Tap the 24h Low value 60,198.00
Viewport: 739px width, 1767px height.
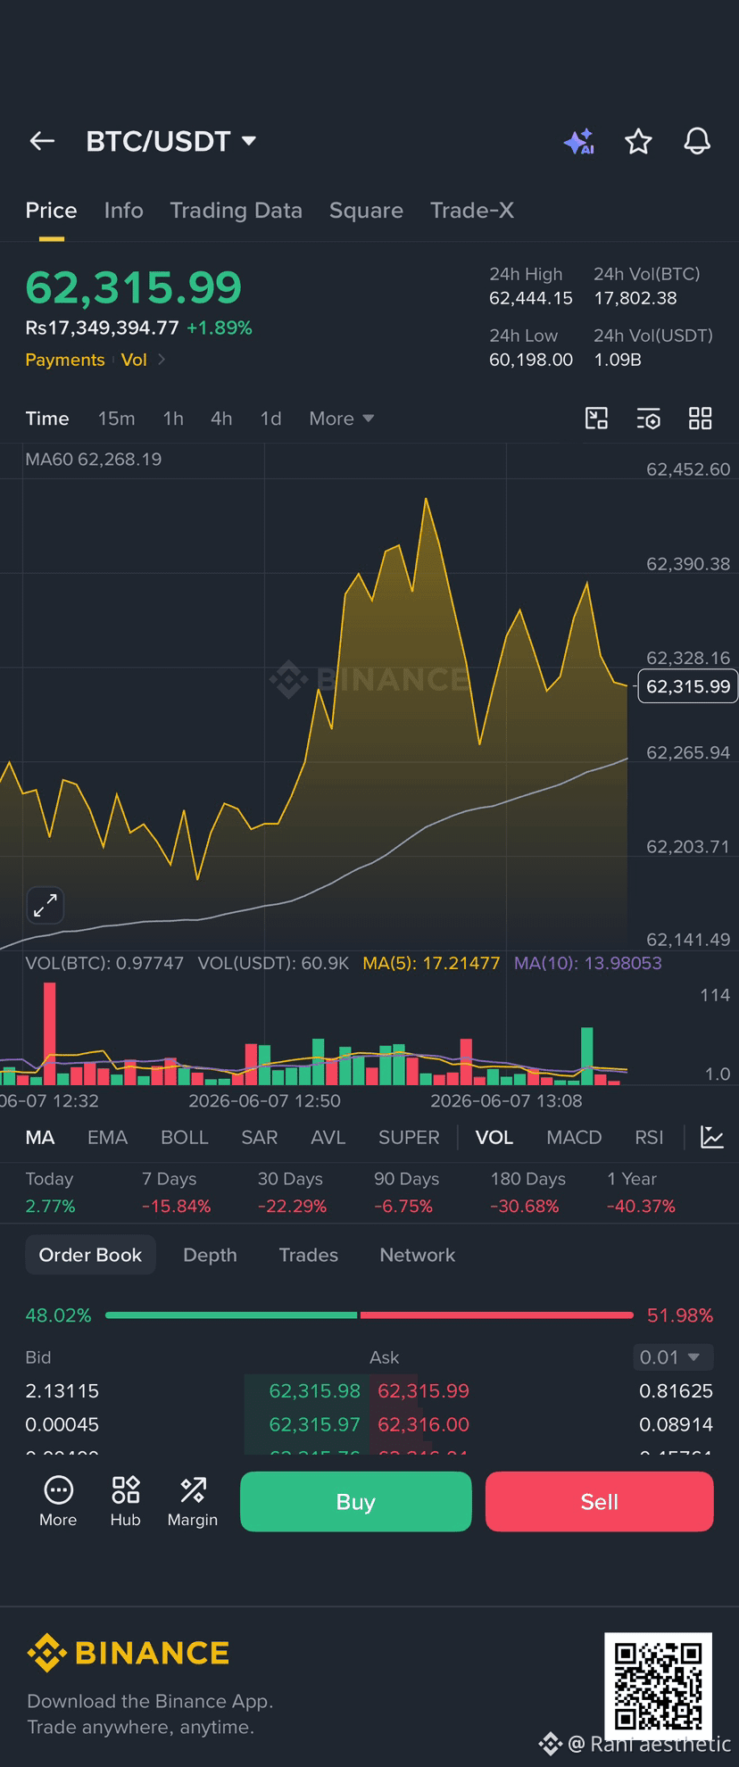[531, 360]
